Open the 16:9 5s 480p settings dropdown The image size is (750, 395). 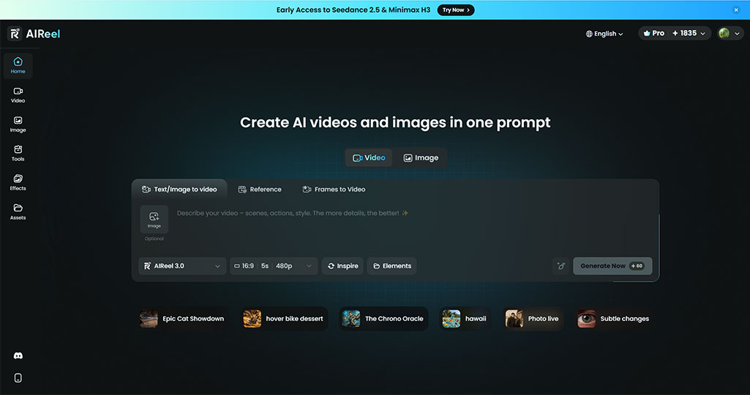pos(274,266)
